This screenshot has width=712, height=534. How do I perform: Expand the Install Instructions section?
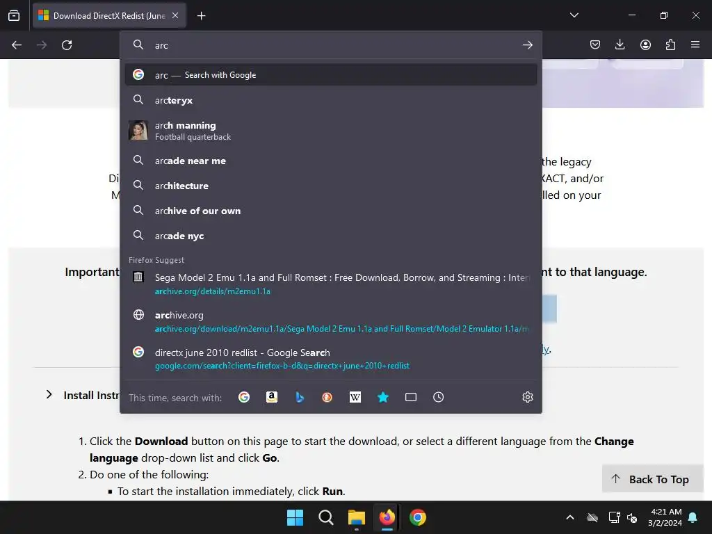tap(49, 395)
